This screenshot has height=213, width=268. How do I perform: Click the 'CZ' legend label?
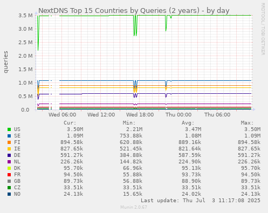point(17,188)
